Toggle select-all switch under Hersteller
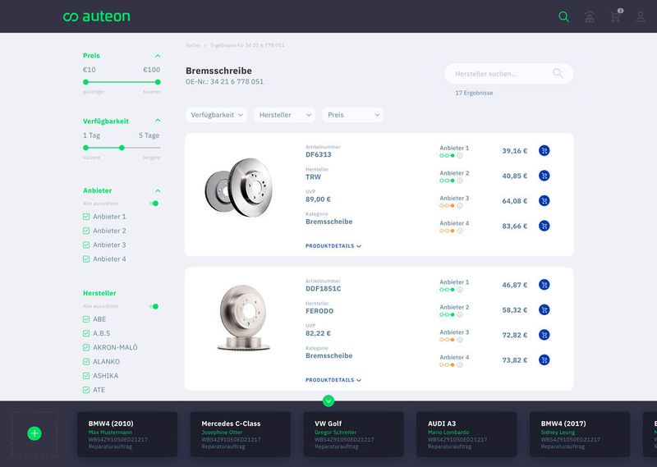The image size is (657, 467). coord(154,307)
